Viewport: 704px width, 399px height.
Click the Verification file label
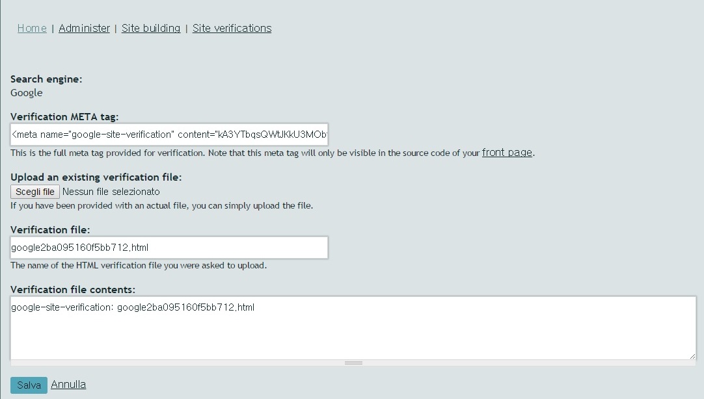[x=50, y=230]
